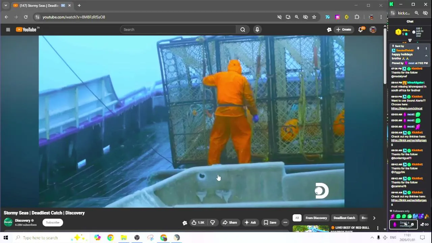Screen dimensions: 432x243
Task: Open a new Chrome tab
Action: [79, 5]
